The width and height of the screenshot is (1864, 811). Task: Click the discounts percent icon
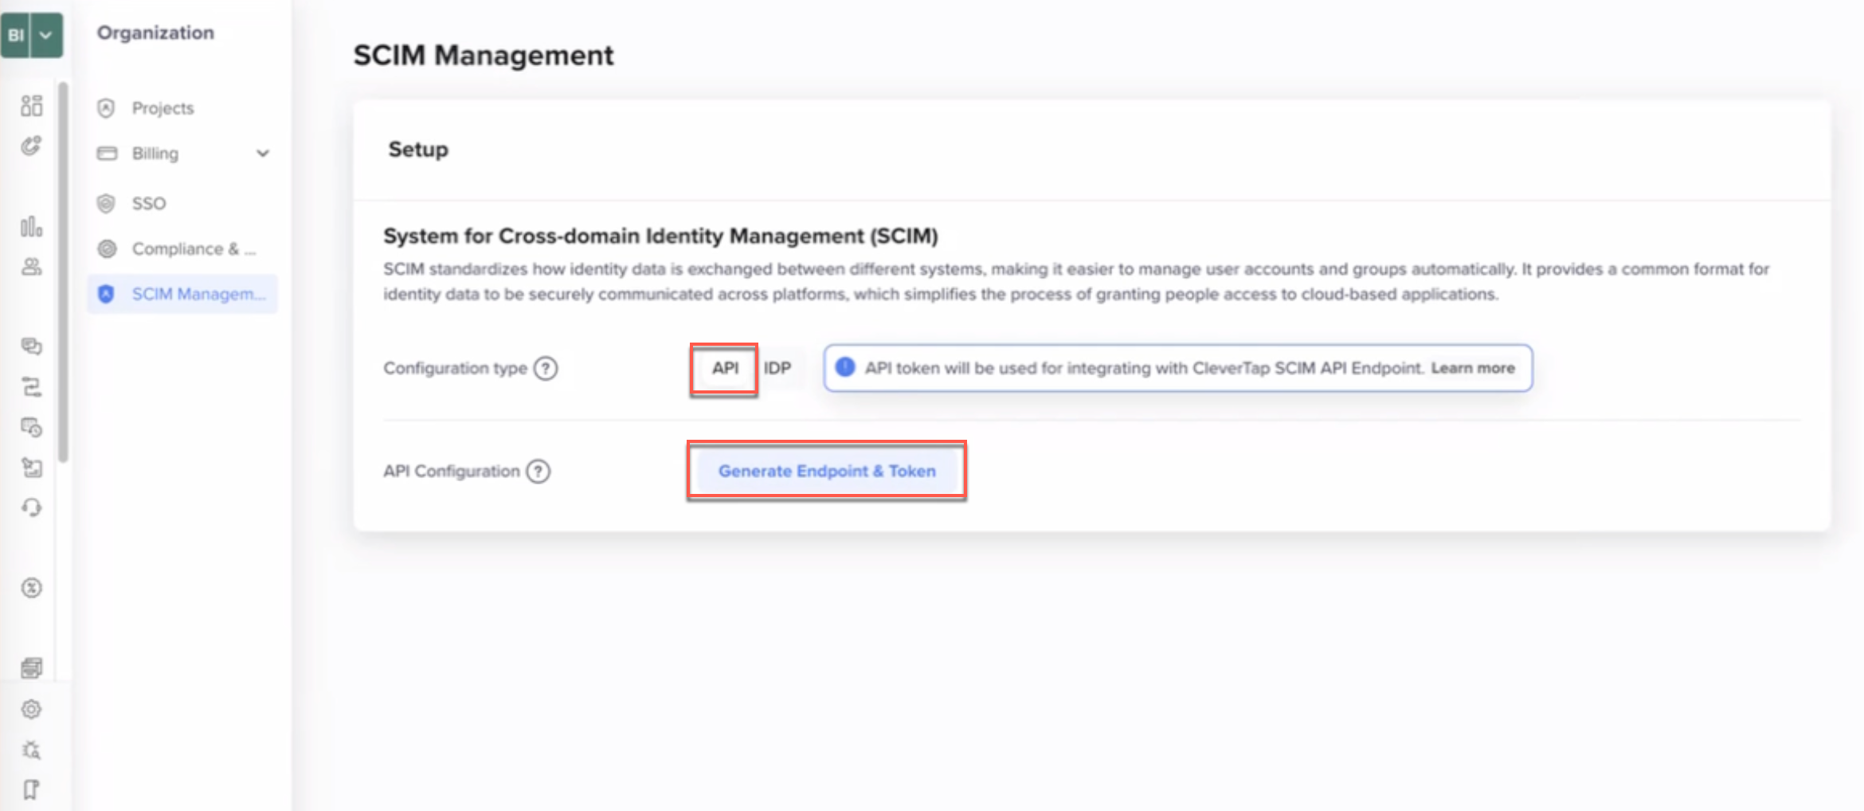click(x=32, y=588)
